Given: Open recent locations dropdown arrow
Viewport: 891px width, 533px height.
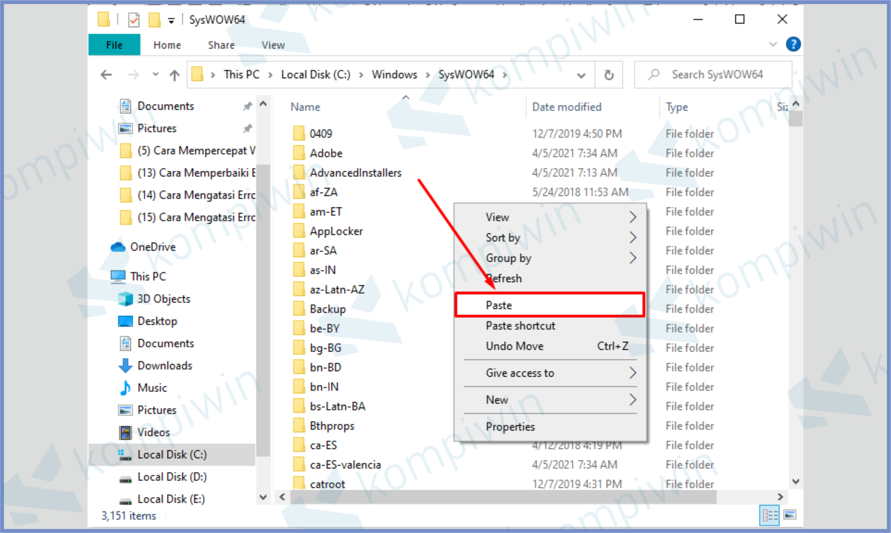Looking at the screenshot, I should 155,74.
